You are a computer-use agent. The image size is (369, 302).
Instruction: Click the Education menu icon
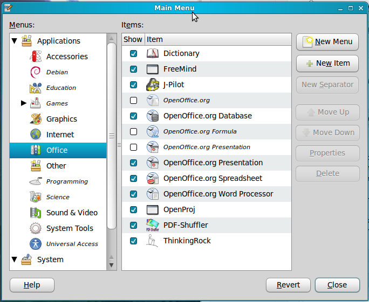tap(36, 88)
